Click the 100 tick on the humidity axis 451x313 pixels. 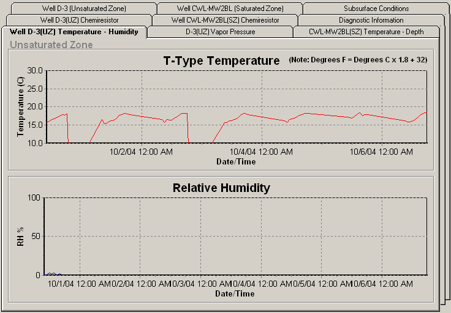click(x=34, y=197)
